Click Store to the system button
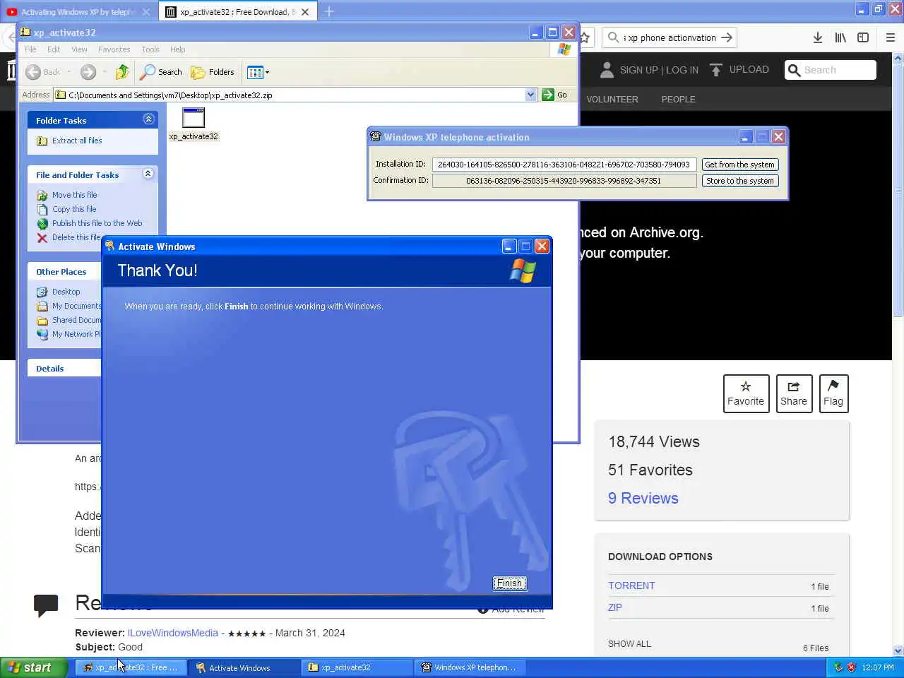Image resolution: width=904 pixels, height=678 pixels. [x=739, y=181]
